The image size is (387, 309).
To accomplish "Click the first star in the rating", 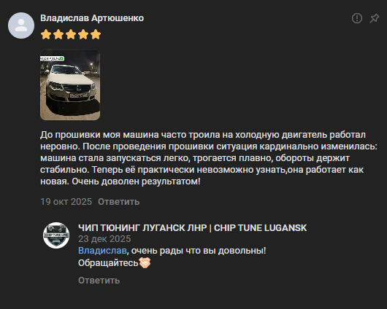I will [x=46, y=34].
